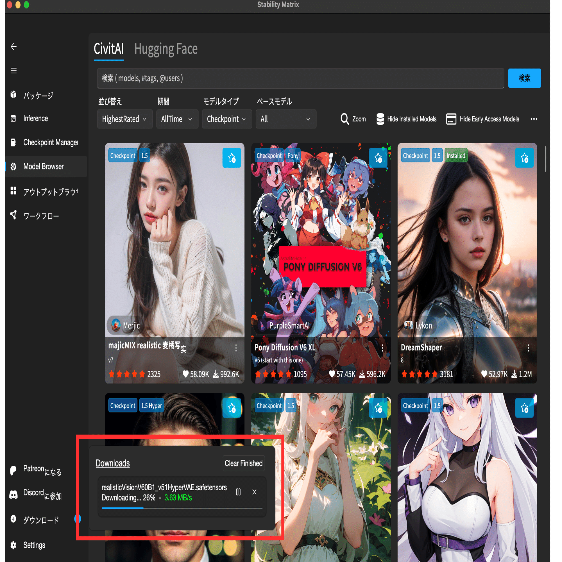The width and height of the screenshot is (562, 562).
Task: Cancel the realisticVision download with X
Action: click(254, 492)
